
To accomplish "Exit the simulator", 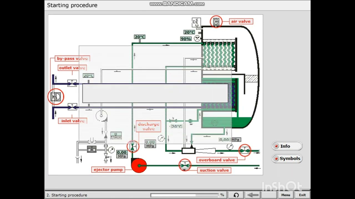I will pyautogui.click(x=302, y=195).
